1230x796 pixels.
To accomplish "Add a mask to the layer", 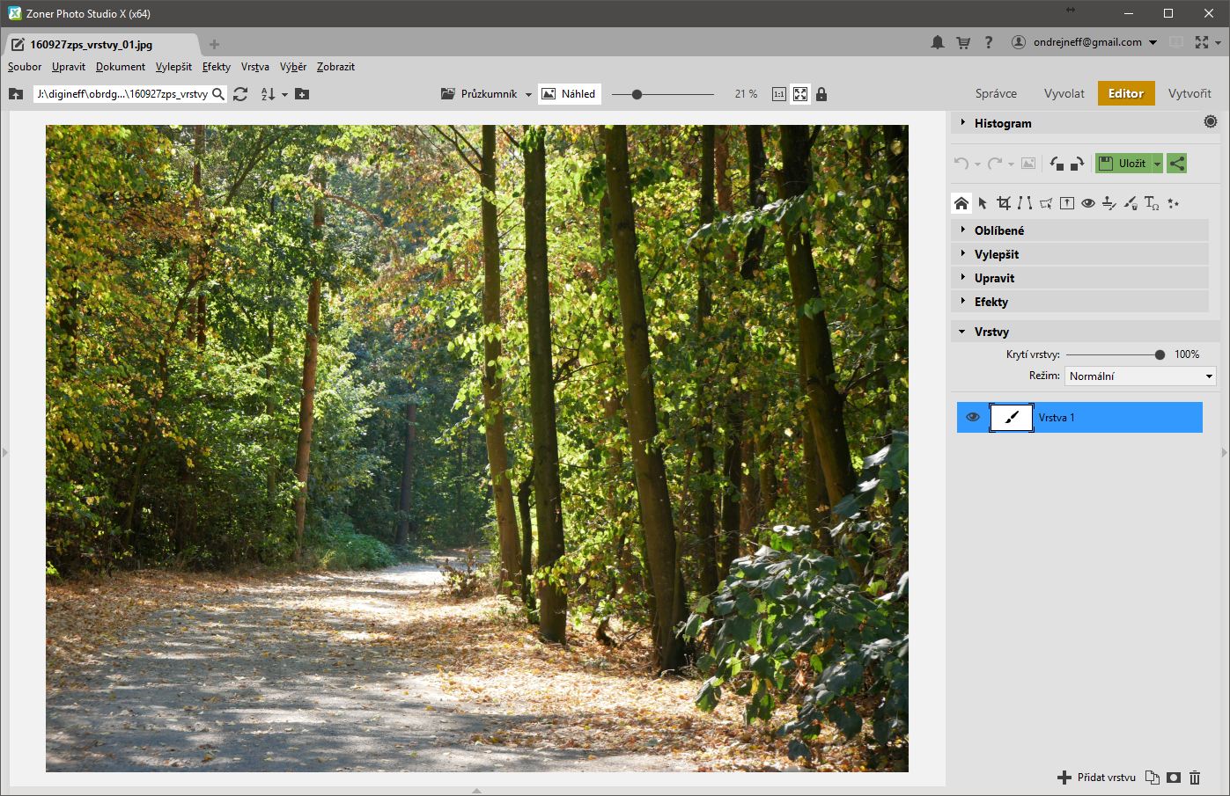I will 1174,778.
